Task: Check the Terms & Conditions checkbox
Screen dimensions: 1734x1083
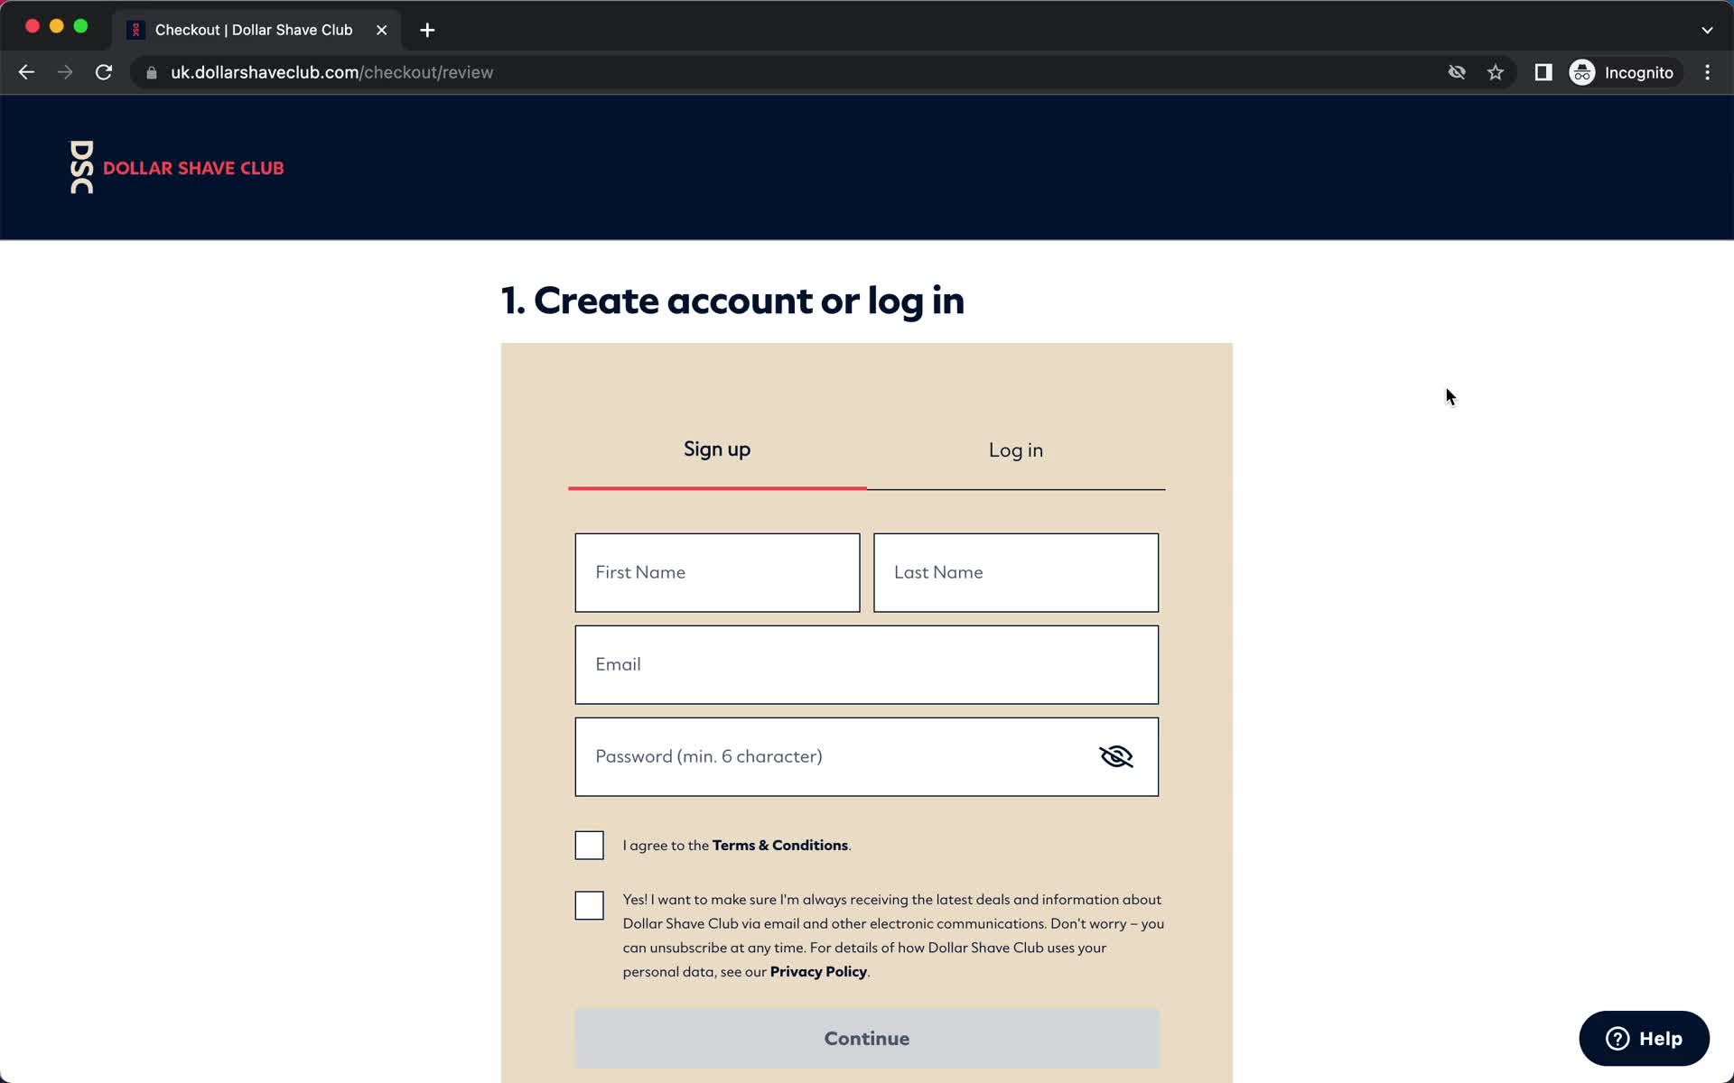Action: (x=588, y=845)
